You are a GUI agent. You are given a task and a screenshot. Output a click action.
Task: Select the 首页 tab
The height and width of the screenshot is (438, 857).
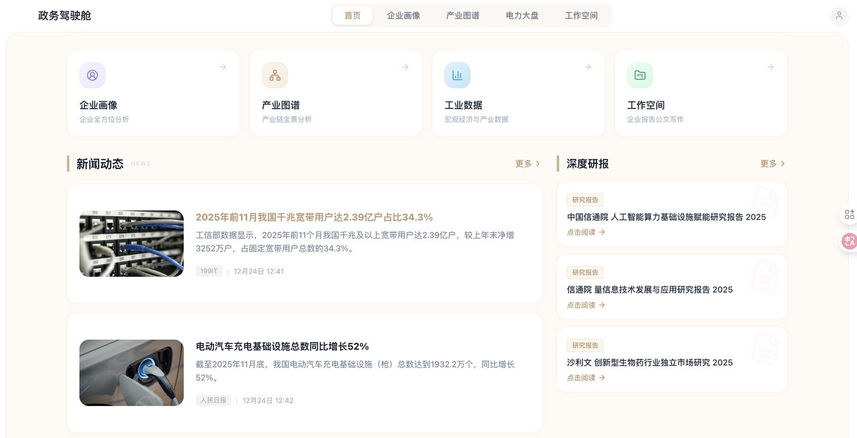353,15
